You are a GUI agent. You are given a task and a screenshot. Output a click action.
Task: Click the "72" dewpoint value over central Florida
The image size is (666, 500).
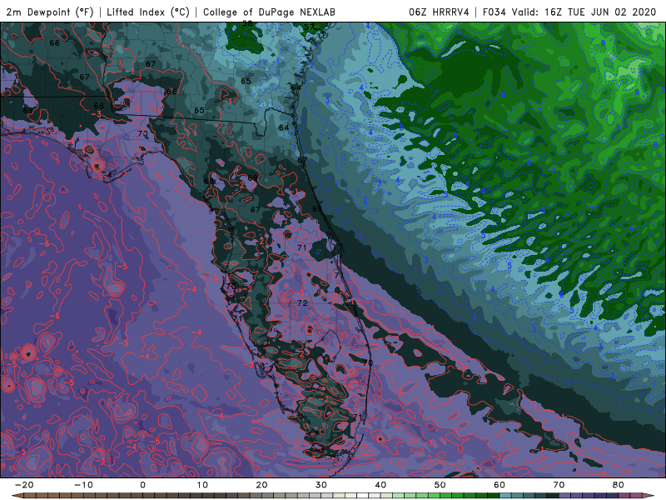(x=302, y=303)
